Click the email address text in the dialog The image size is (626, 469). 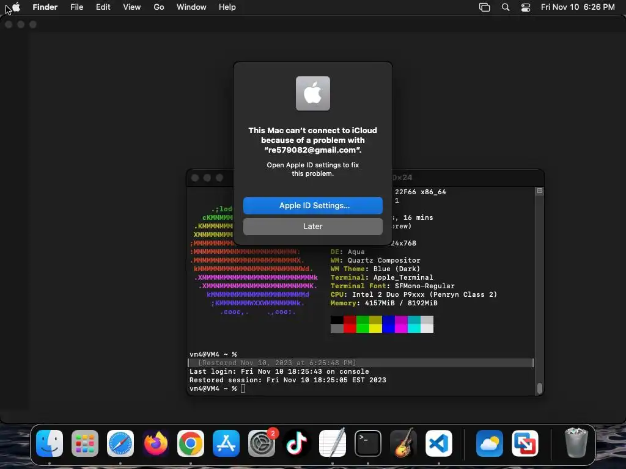pos(312,150)
